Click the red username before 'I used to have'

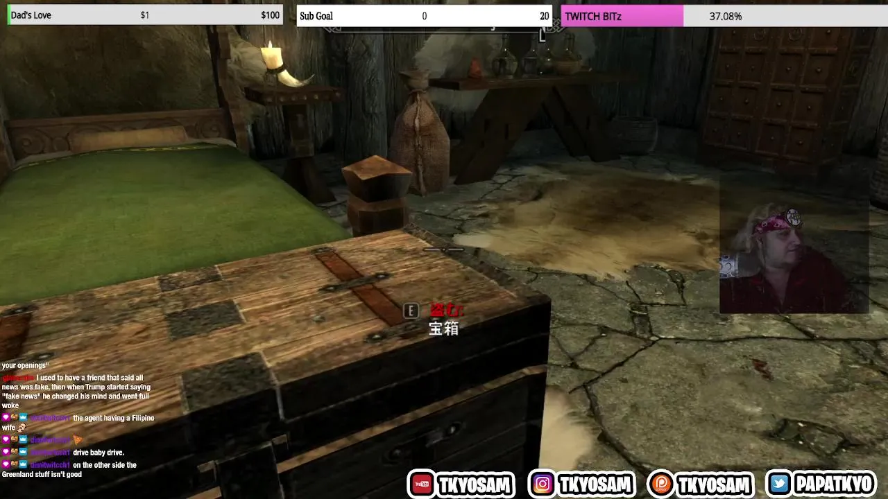click(18, 378)
